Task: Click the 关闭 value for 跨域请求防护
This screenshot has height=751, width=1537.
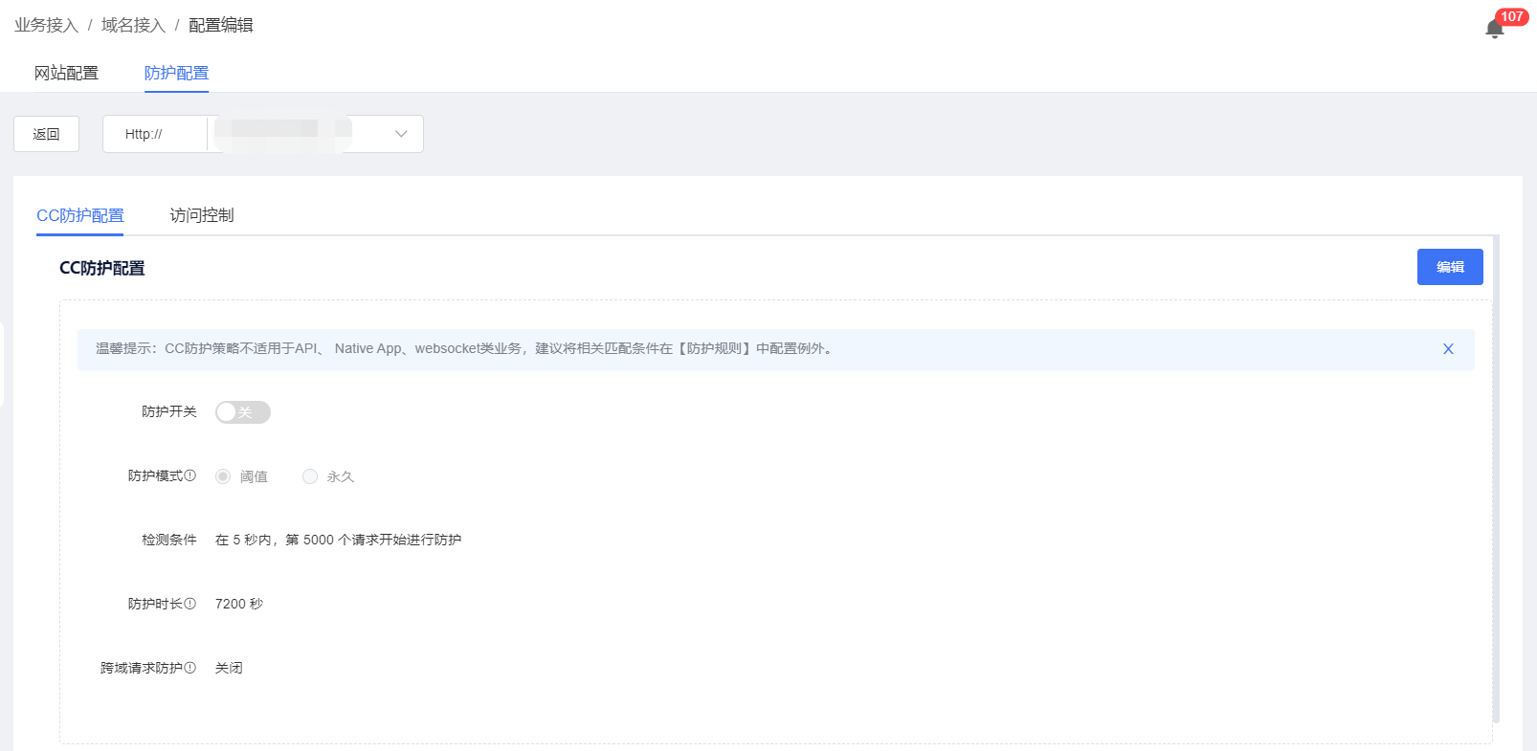Action: point(229,668)
